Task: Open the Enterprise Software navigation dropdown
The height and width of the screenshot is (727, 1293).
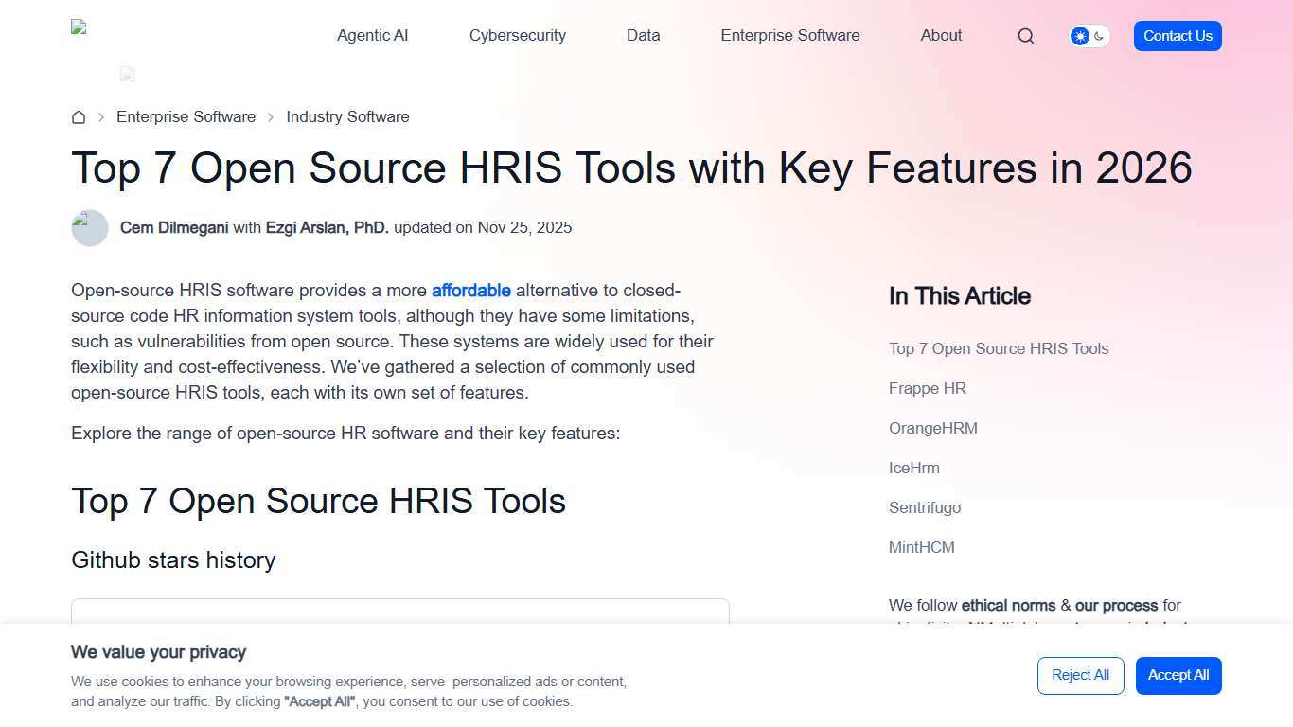Action: pyautogui.click(x=789, y=35)
